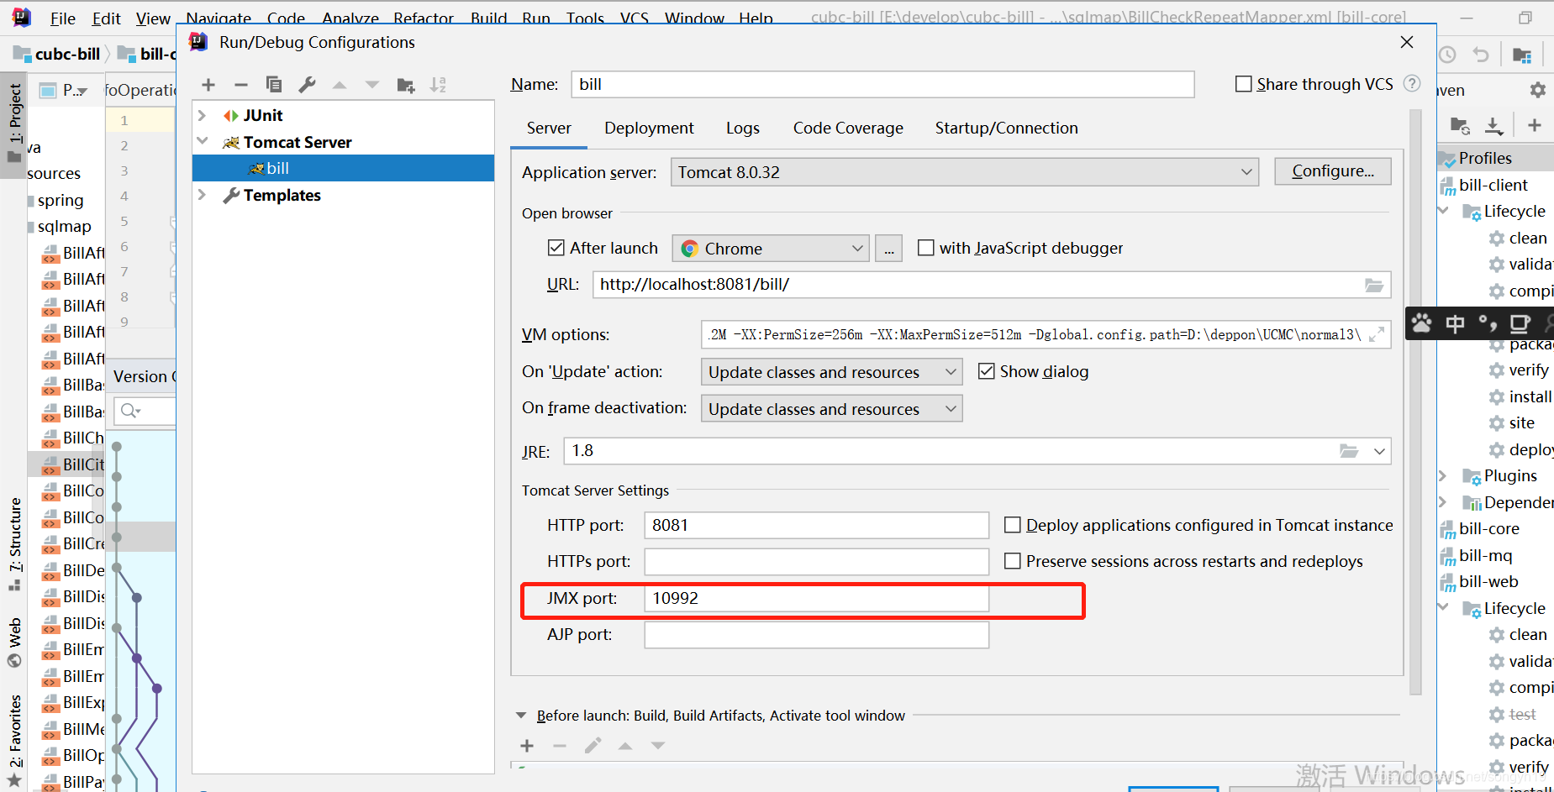This screenshot has width=1554, height=792.
Task: Browse for URL folder icon
Action: 1374,285
